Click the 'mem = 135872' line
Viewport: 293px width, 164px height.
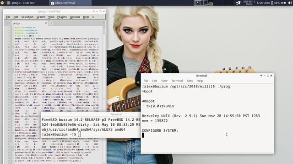(x=155, y=121)
